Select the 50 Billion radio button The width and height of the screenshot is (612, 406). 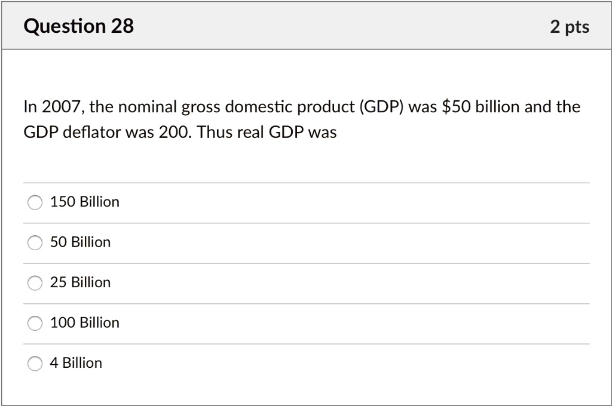point(35,243)
